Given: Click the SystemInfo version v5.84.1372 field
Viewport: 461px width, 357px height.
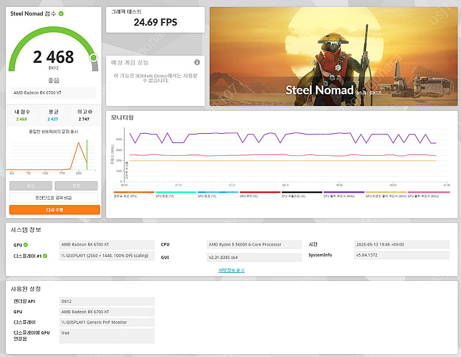Looking at the screenshot, I should (x=402, y=255).
